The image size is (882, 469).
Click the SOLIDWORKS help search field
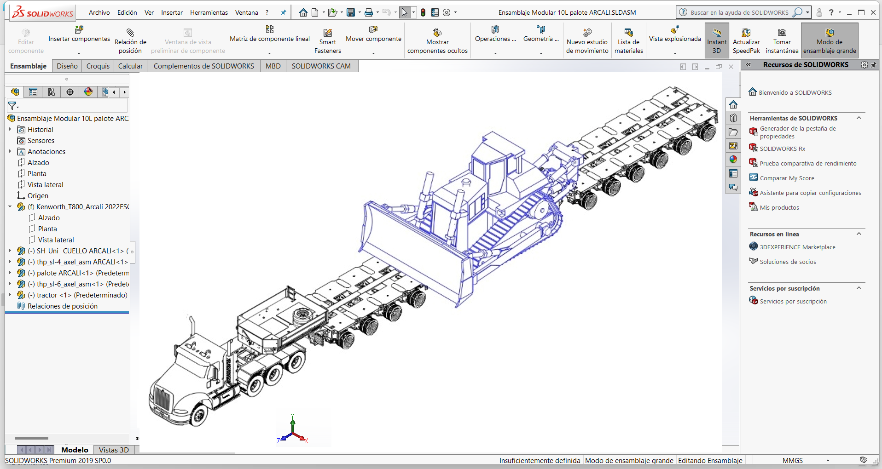pyautogui.click(x=739, y=13)
